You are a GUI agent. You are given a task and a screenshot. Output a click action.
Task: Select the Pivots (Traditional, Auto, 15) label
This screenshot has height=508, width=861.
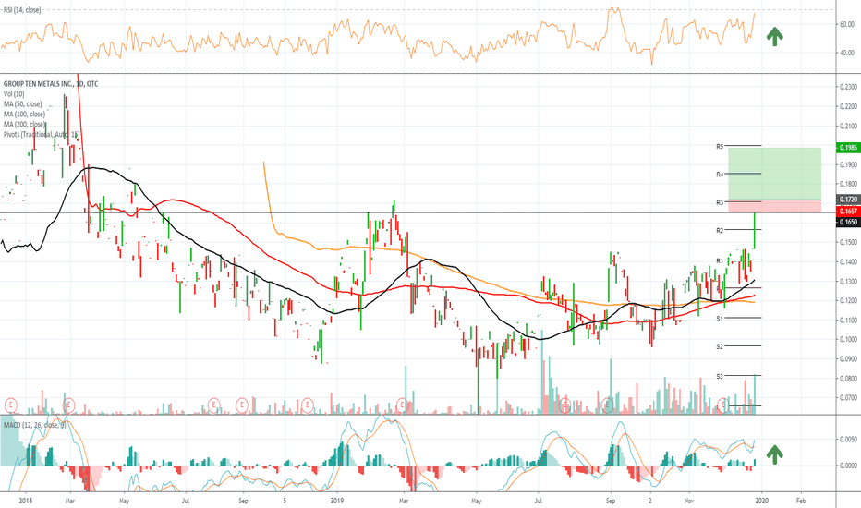tap(42, 134)
